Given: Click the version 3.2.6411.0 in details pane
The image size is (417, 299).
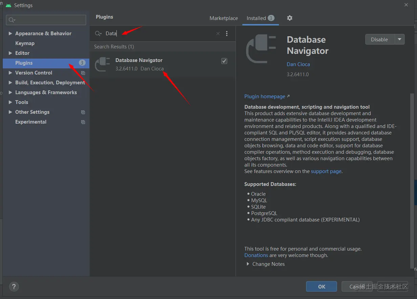Looking at the screenshot, I should coord(298,74).
